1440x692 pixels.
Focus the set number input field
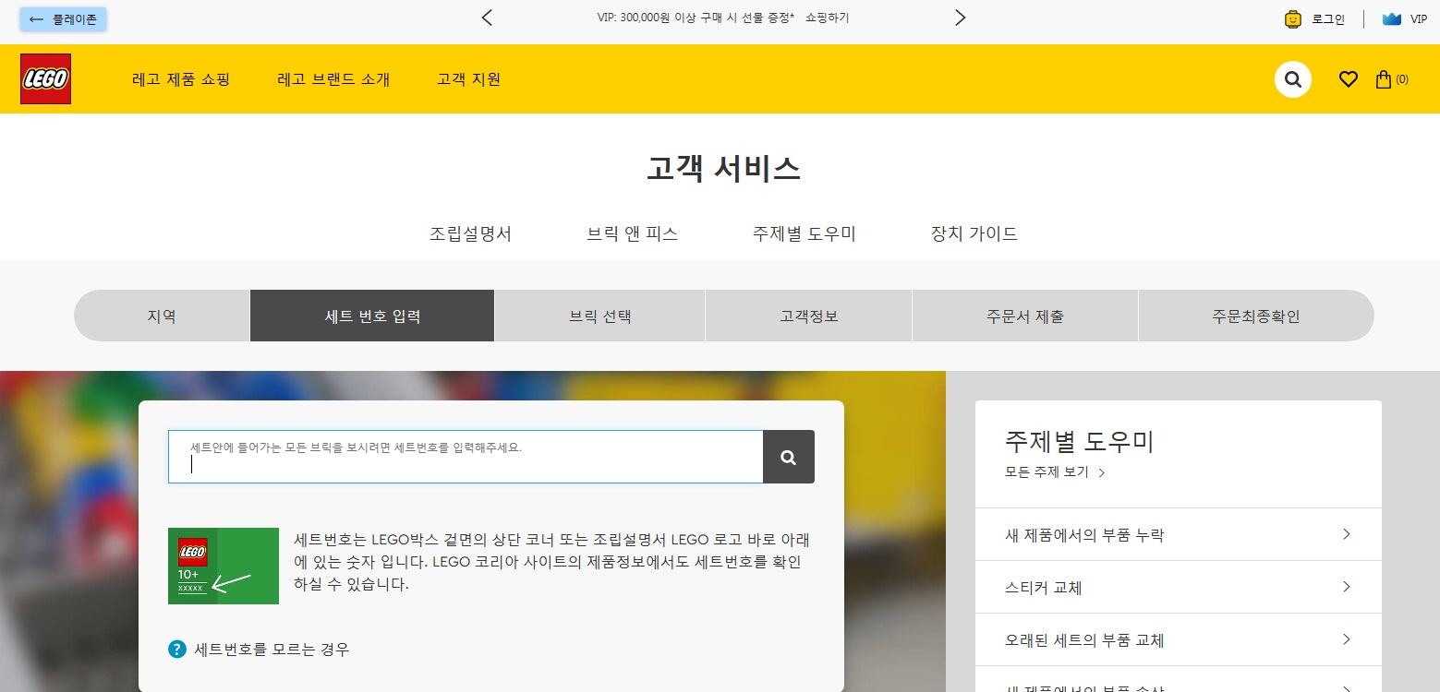(466, 457)
